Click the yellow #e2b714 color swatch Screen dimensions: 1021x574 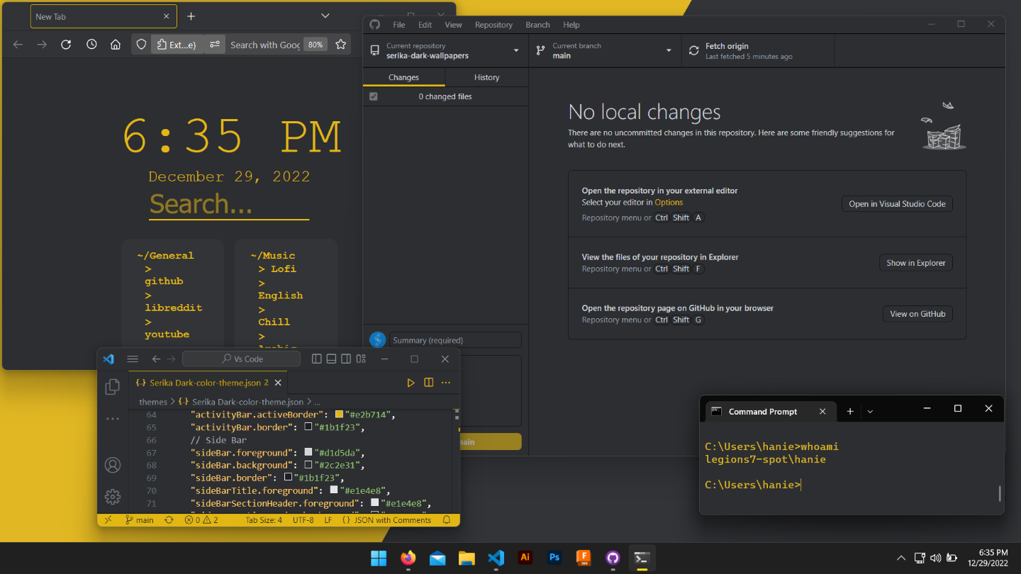[x=339, y=415]
